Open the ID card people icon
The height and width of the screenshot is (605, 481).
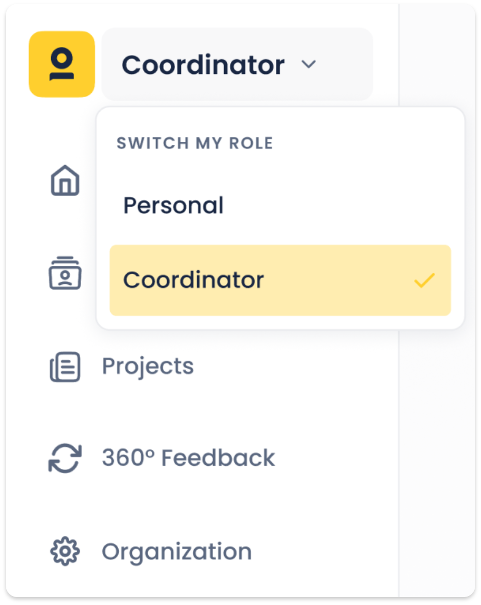tap(65, 273)
